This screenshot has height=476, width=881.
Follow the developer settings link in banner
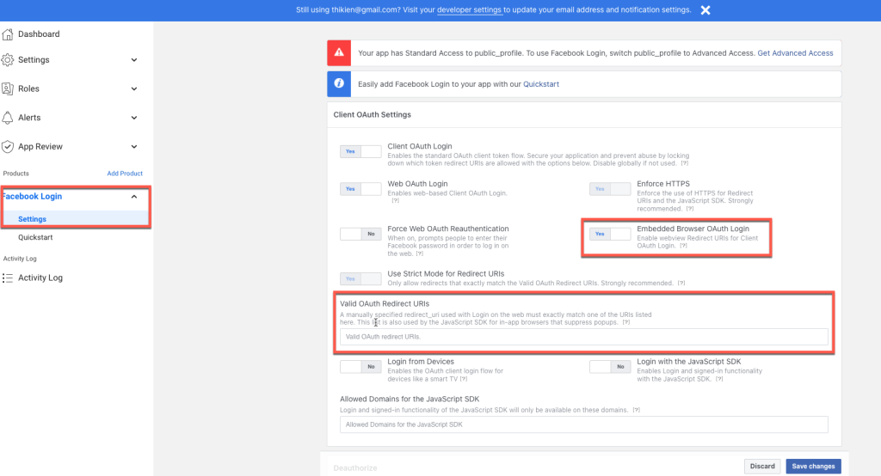[469, 10]
